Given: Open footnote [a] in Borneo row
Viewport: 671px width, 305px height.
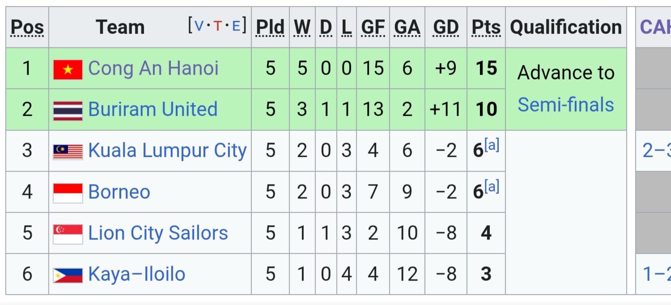Looking at the screenshot, I should (492, 187).
